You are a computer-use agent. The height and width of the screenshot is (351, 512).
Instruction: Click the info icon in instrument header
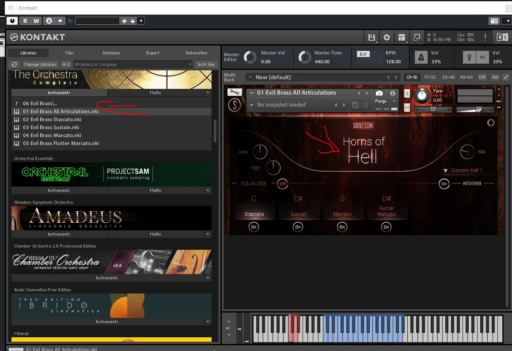coord(392,93)
